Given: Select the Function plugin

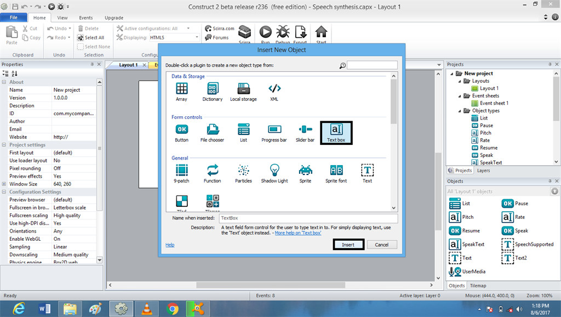Looking at the screenshot, I should point(212,174).
